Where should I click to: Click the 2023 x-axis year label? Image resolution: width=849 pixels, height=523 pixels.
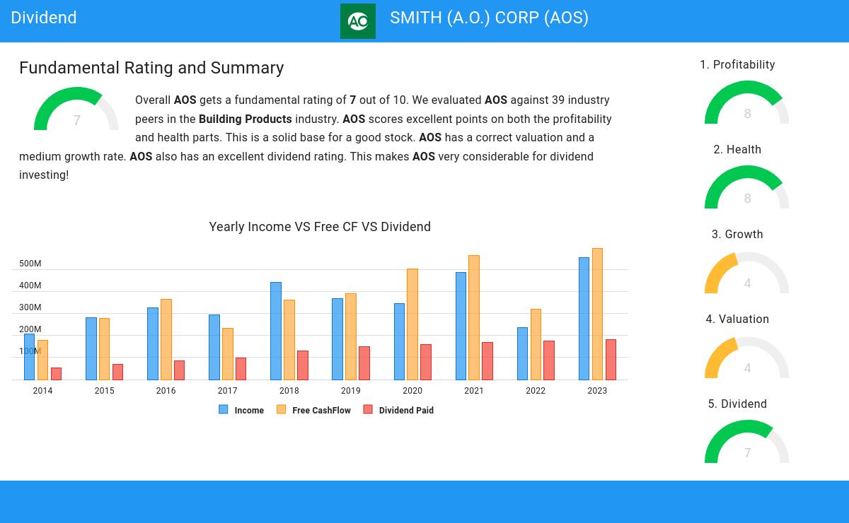point(597,391)
